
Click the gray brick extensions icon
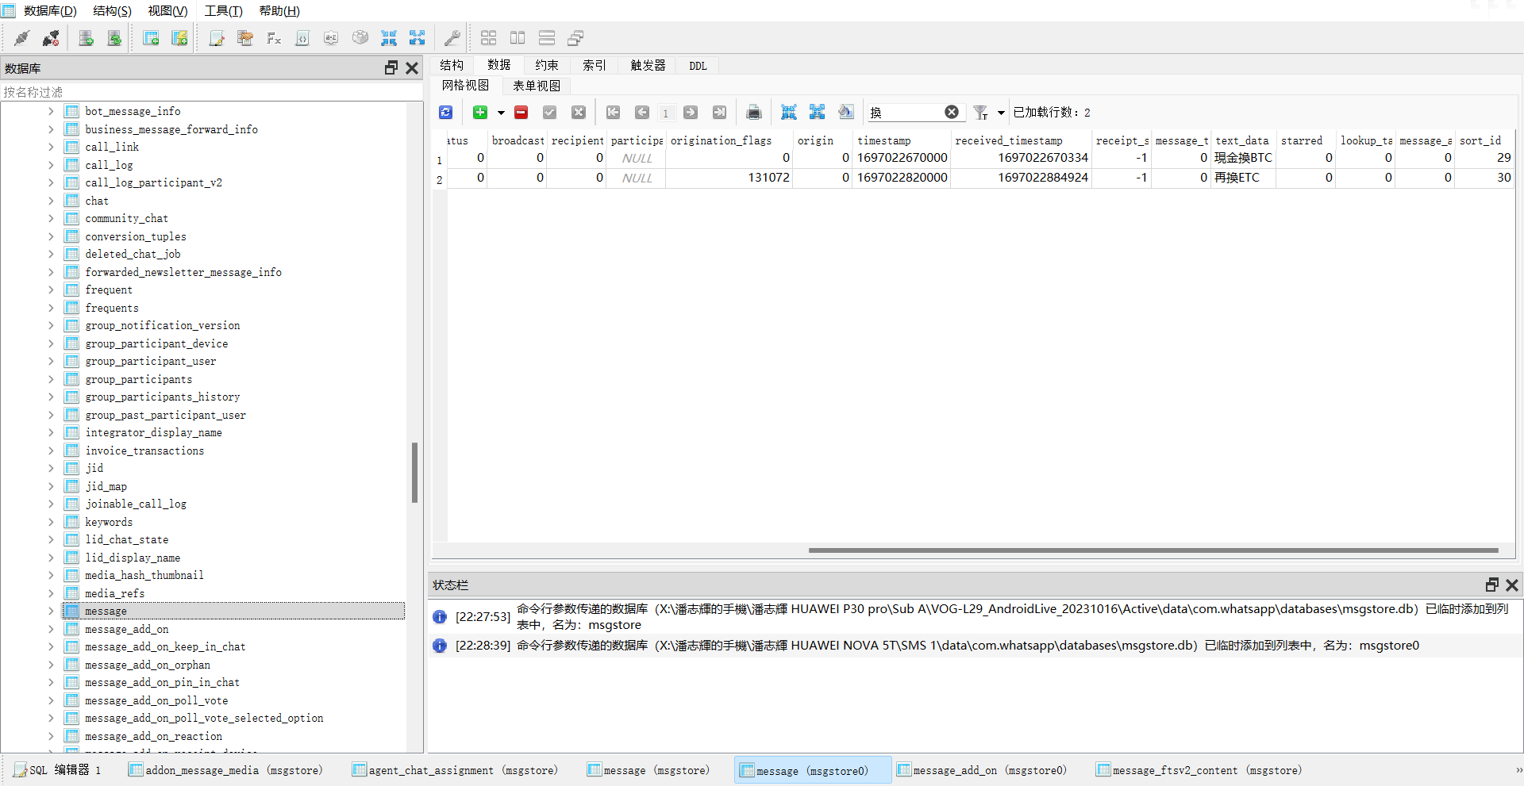[x=360, y=38]
